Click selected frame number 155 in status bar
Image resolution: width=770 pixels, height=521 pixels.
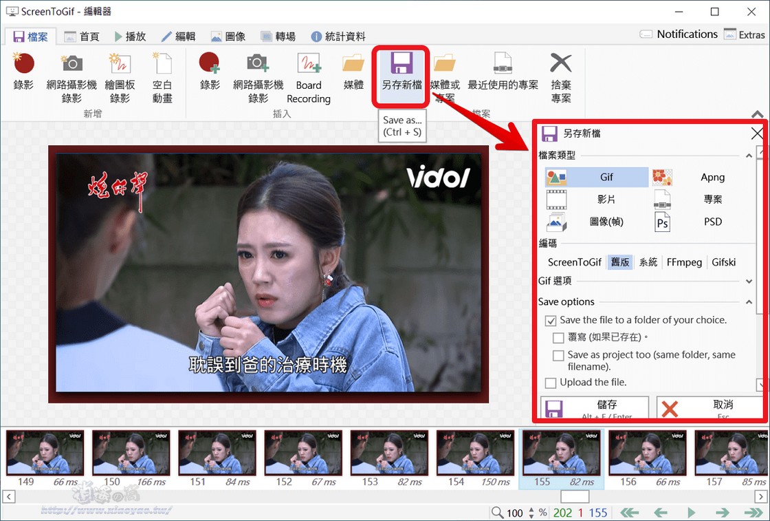597,513
